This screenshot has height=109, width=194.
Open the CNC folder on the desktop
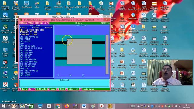pos(122,17)
